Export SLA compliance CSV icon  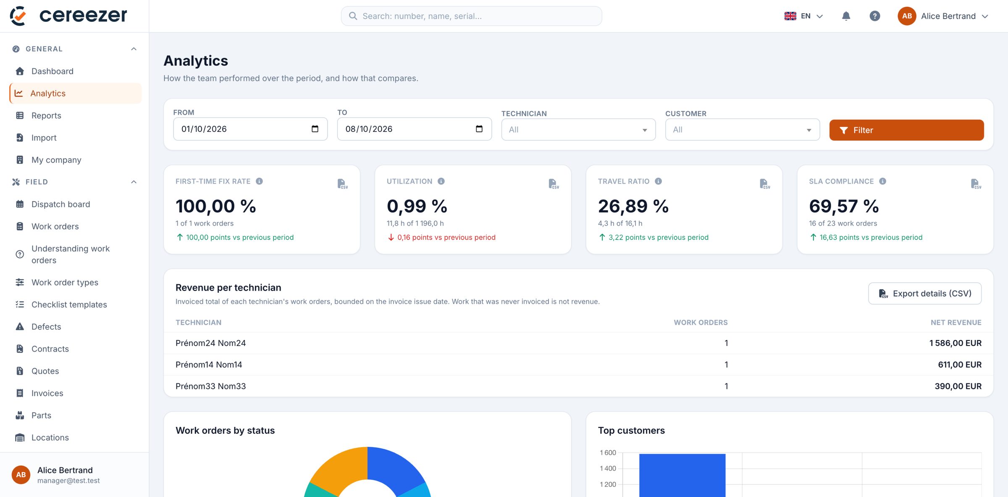pyautogui.click(x=976, y=184)
